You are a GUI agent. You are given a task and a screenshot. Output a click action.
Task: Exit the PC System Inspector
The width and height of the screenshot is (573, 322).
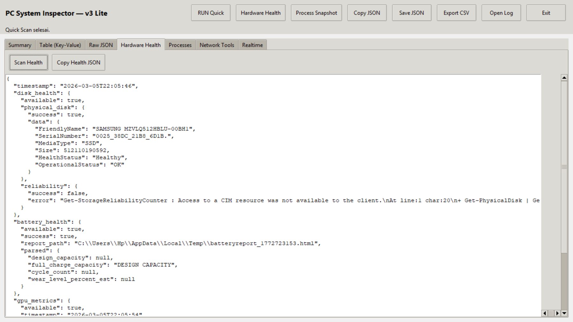pos(546,13)
